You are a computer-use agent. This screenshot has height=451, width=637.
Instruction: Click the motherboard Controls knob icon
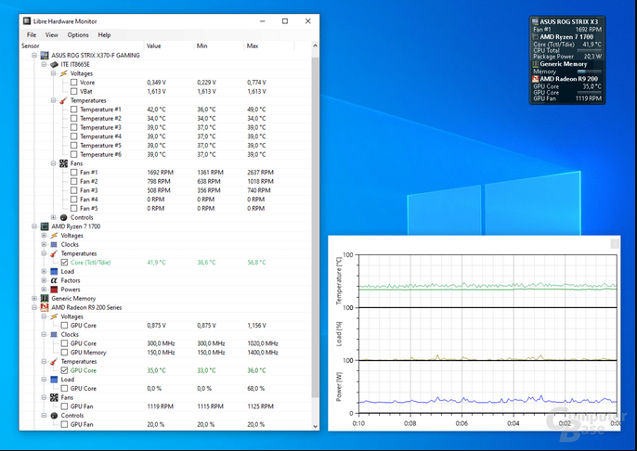coord(64,217)
